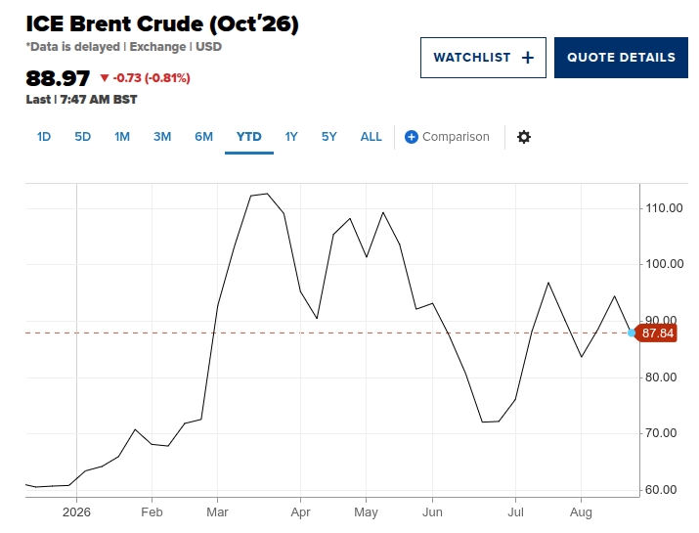Open the QUOTE DETAILS page

pyautogui.click(x=621, y=58)
